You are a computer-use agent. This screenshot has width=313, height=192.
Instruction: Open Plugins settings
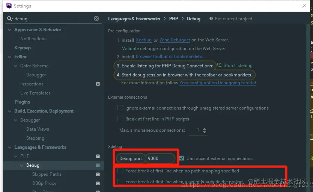point(22,102)
